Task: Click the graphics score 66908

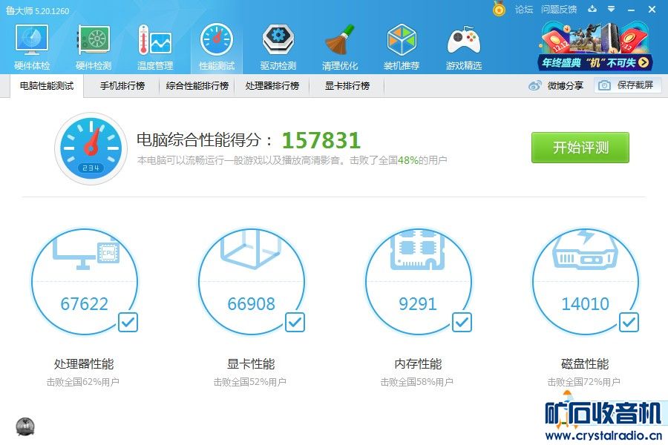Action: click(x=251, y=303)
